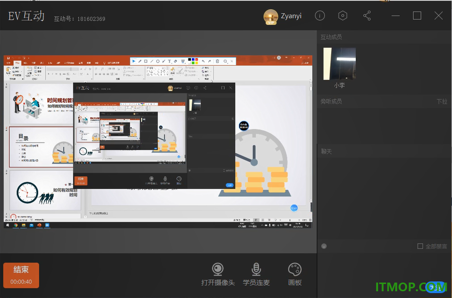Click the Windows Start button in shared screen
This screenshot has height=298, width=452.
coord(8,225)
